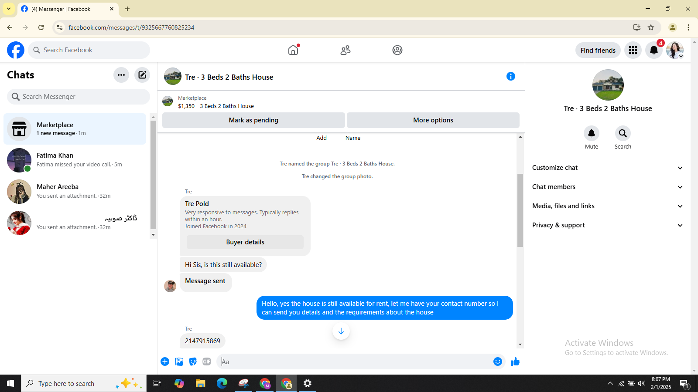Open a new browser tab

(x=127, y=9)
